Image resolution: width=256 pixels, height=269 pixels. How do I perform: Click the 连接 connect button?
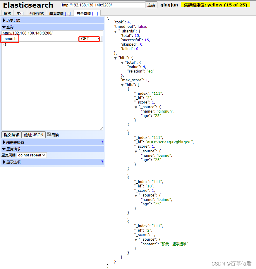click(x=151, y=5)
